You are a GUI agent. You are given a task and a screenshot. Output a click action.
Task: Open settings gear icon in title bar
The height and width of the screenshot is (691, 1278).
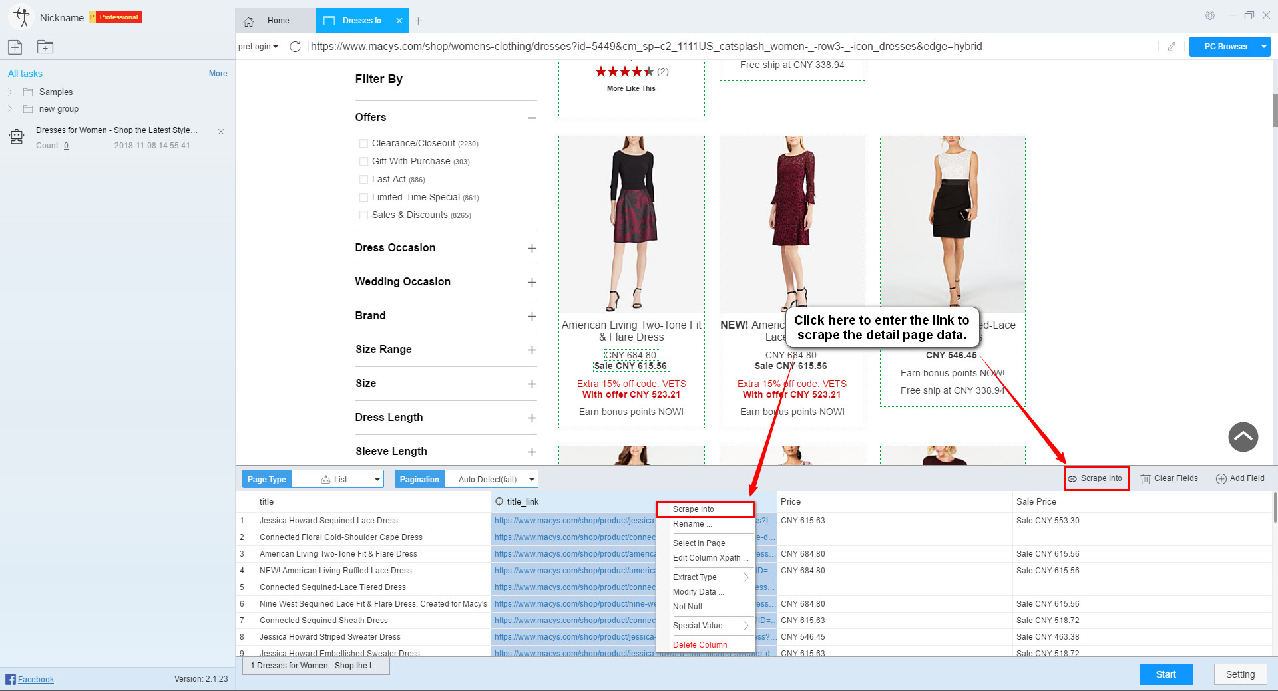tap(1210, 15)
